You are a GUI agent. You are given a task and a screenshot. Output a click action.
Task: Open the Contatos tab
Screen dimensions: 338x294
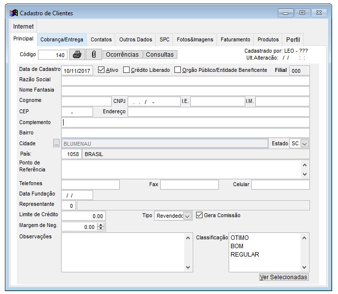point(101,39)
